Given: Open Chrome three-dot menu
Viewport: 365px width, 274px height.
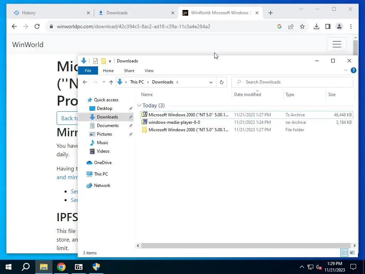Looking at the screenshot, I should click(x=351, y=26).
